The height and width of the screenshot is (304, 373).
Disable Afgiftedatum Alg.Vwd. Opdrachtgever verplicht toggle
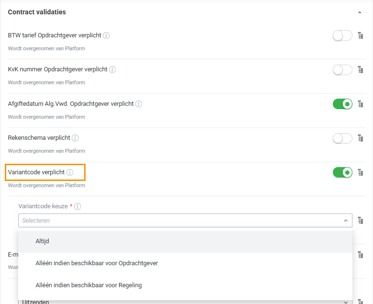pos(342,104)
